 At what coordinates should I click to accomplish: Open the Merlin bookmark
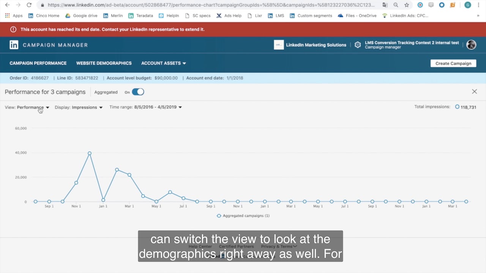click(113, 16)
